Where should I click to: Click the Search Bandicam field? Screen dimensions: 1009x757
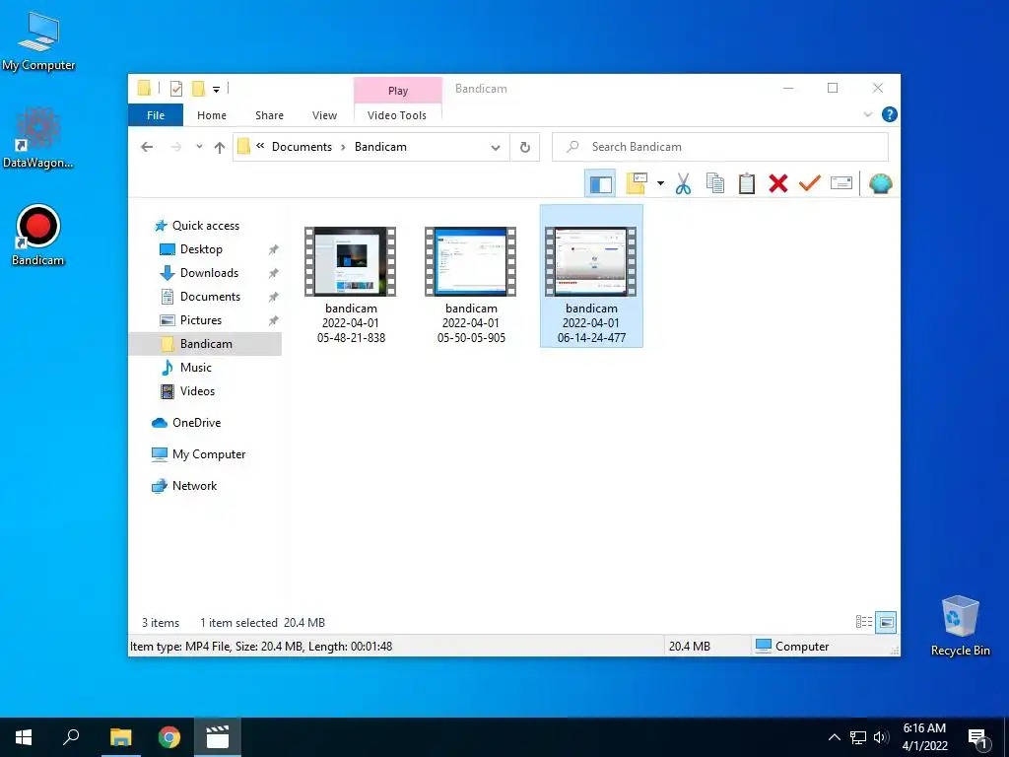tap(720, 147)
